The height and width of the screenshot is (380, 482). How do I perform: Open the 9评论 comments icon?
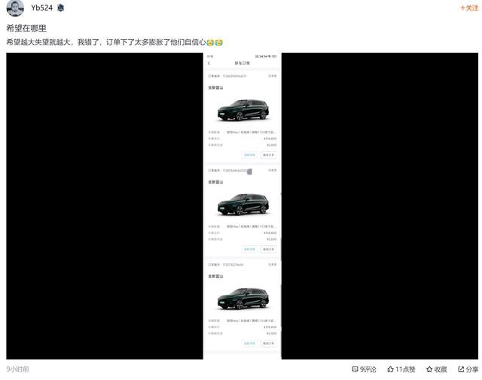point(355,369)
